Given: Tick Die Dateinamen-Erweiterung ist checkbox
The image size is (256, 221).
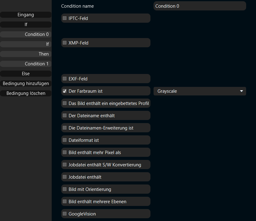Looking at the screenshot, I should (x=65, y=128).
